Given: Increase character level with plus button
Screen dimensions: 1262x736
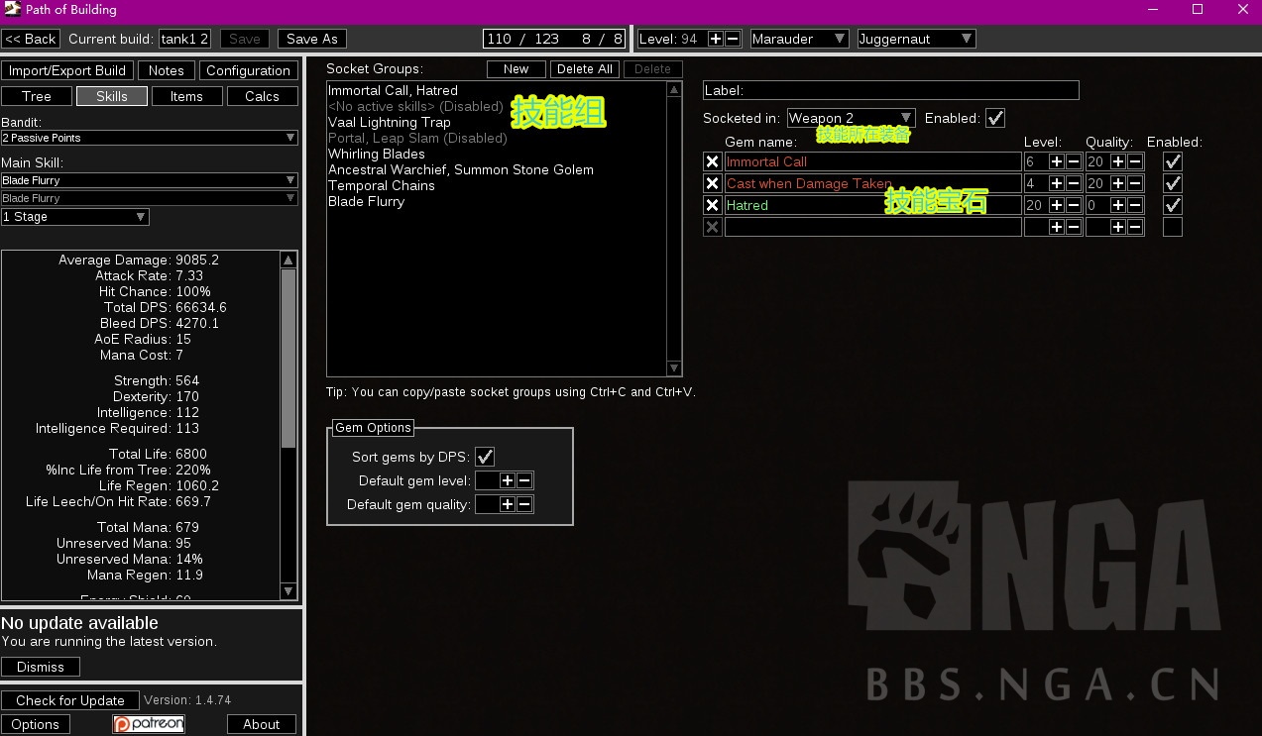Looking at the screenshot, I should tap(715, 39).
